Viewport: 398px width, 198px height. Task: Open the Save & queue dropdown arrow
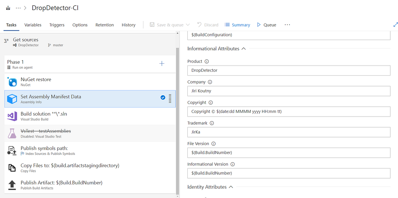pos(188,25)
